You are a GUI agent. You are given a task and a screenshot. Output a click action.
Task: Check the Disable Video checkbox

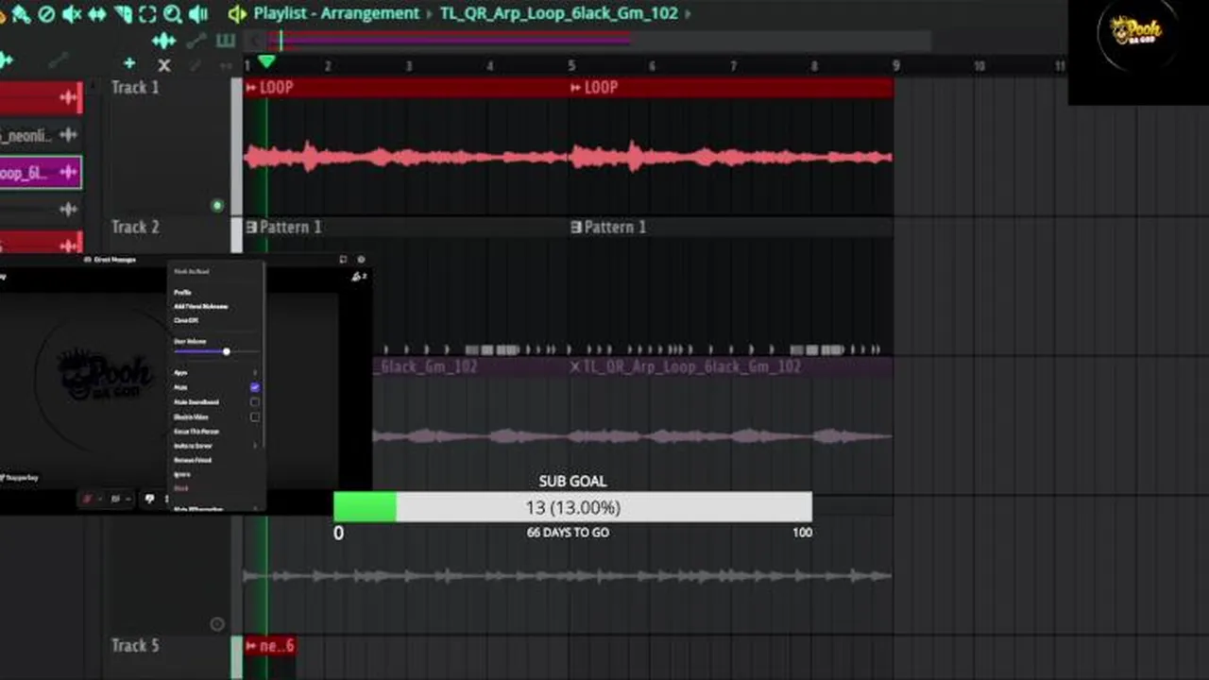[255, 416]
